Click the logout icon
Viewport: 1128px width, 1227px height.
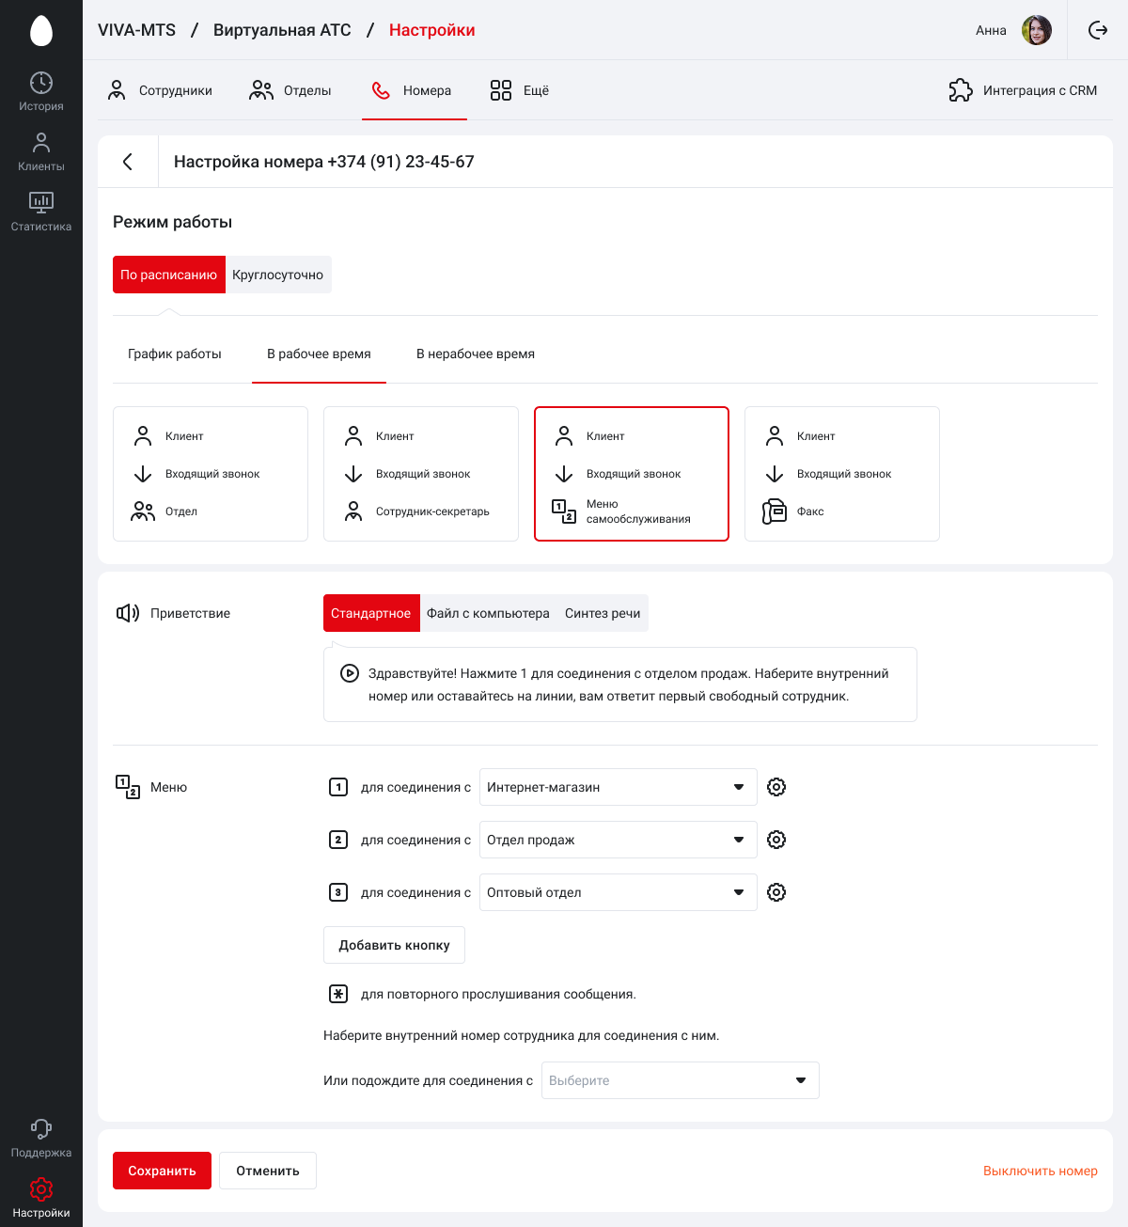point(1097,30)
